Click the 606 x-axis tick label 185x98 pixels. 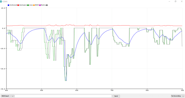pyautogui.click(x=77, y=90)
